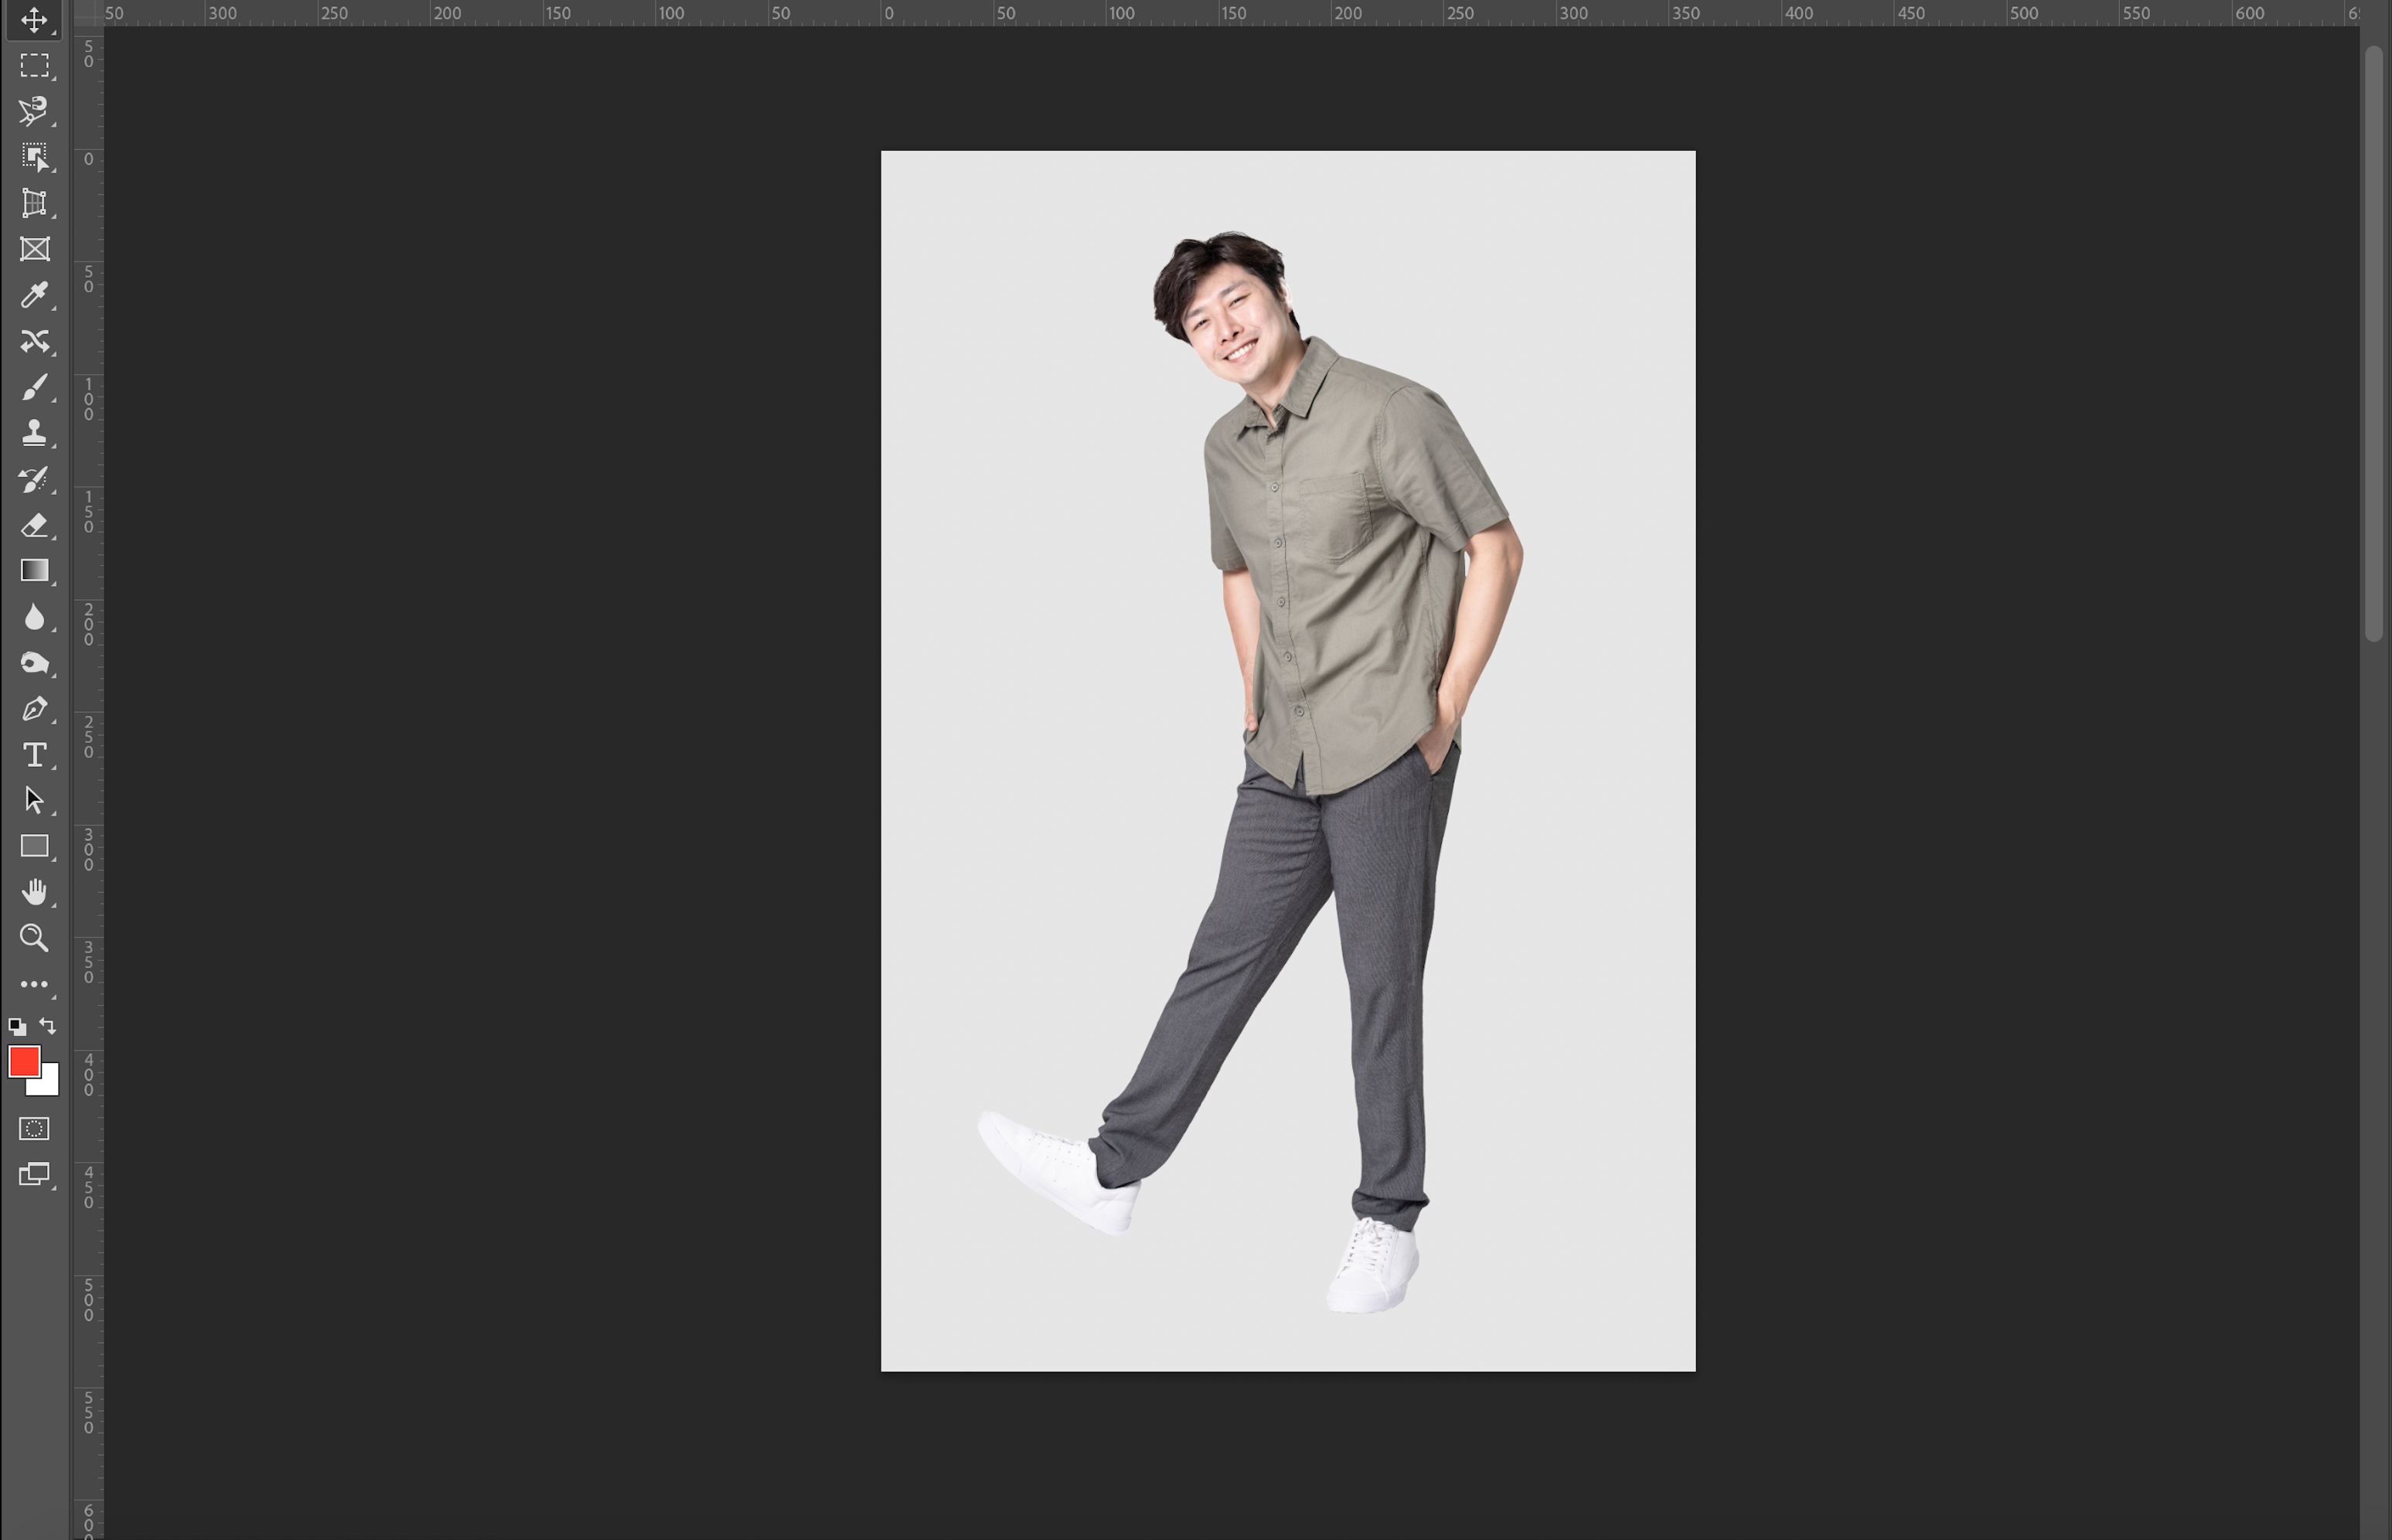The image size is (2392, 1540).
Task: Activate the Zoom magnifier tool
Action: click(x=34, y=938)
